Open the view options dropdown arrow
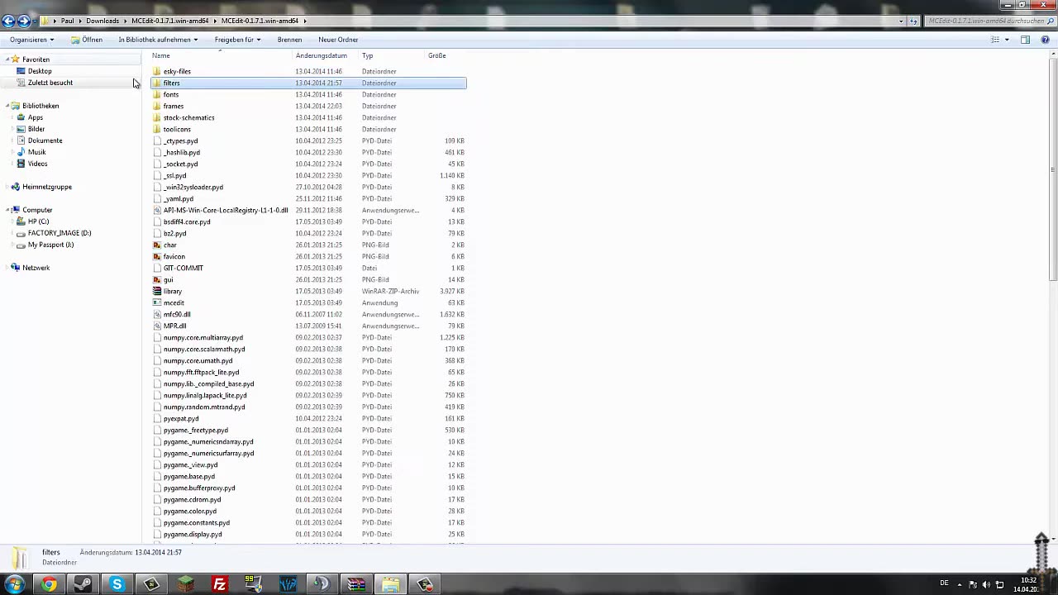 1006,40
